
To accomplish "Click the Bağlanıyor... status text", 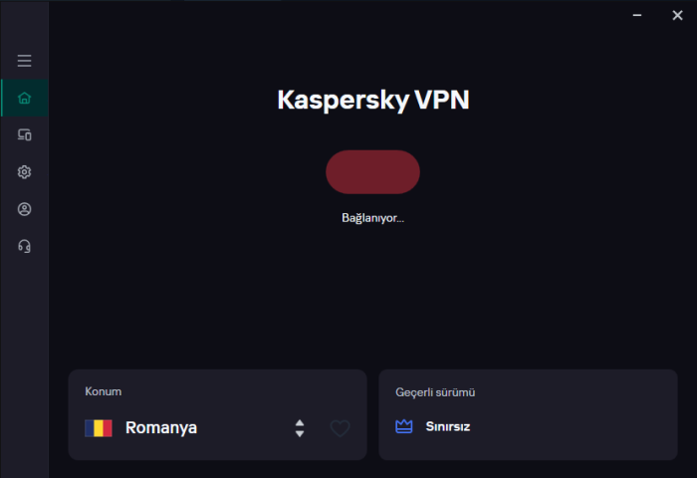I will click(372, 217).
